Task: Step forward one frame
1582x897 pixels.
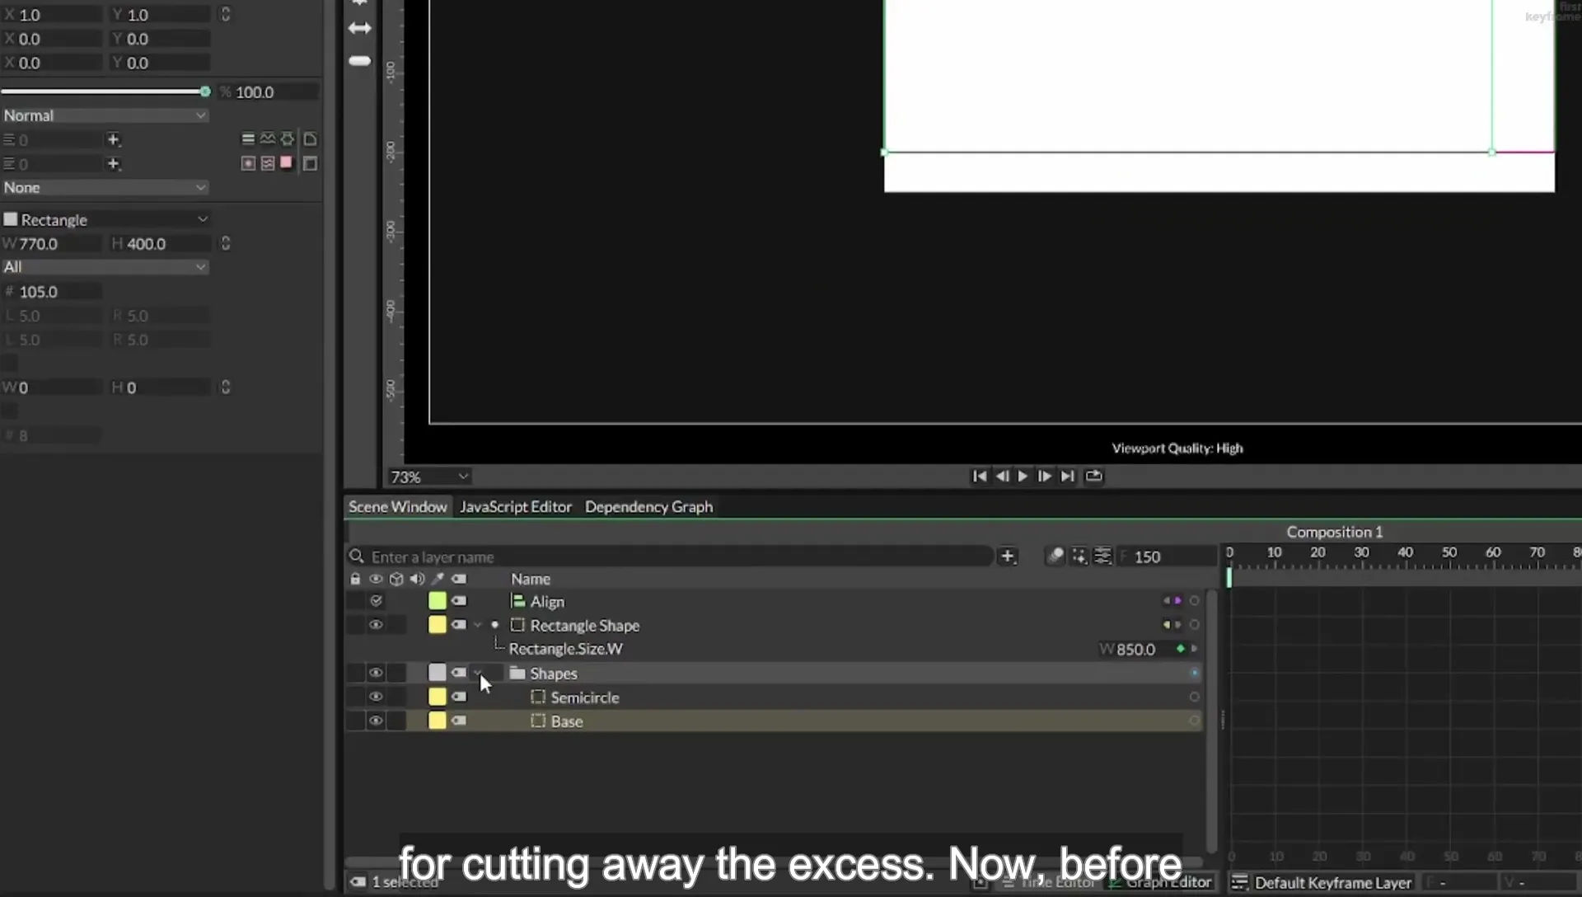Action: coord(1044,476)
